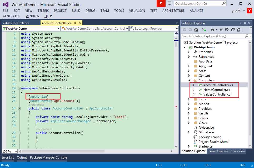Click the WebApiDemo project icon
This screenshot has width=254, height=168.
tap(191, 47)
